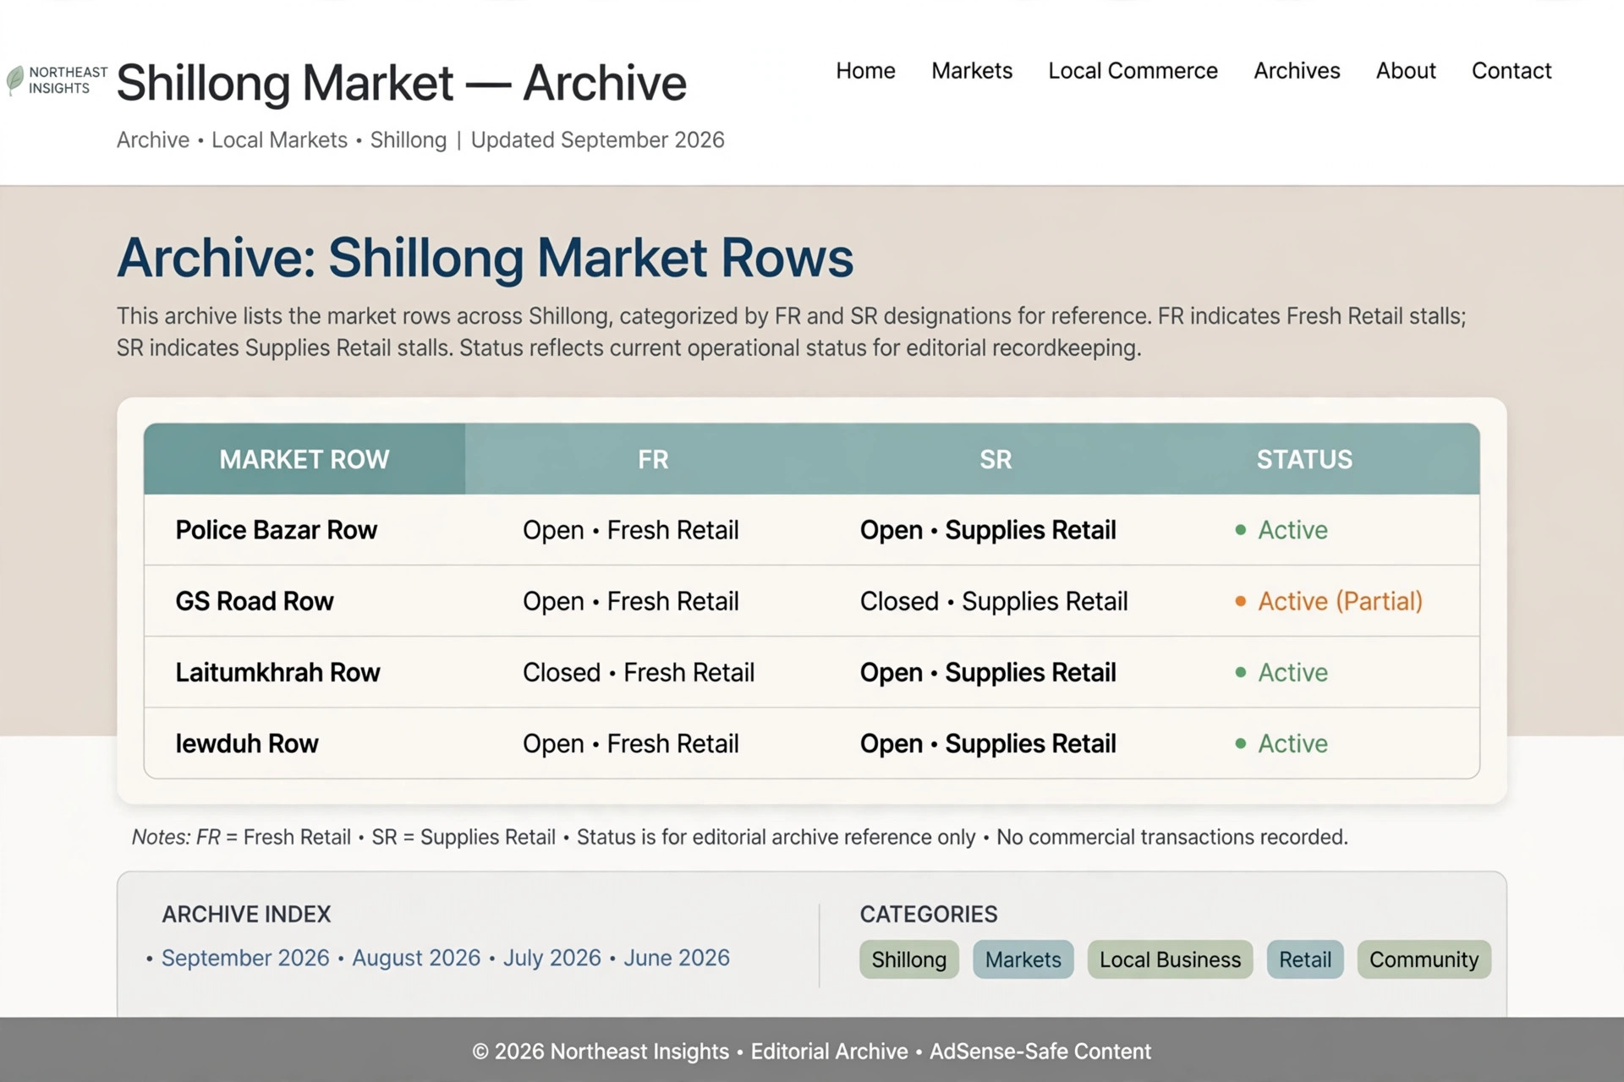Viewport: 1624px width, 1082px height.
Task: Open Local Commerce in the navigation
Action: [x=1133, y=71]
